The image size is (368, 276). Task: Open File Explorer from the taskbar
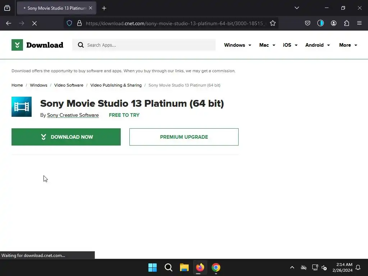point(184,267)
